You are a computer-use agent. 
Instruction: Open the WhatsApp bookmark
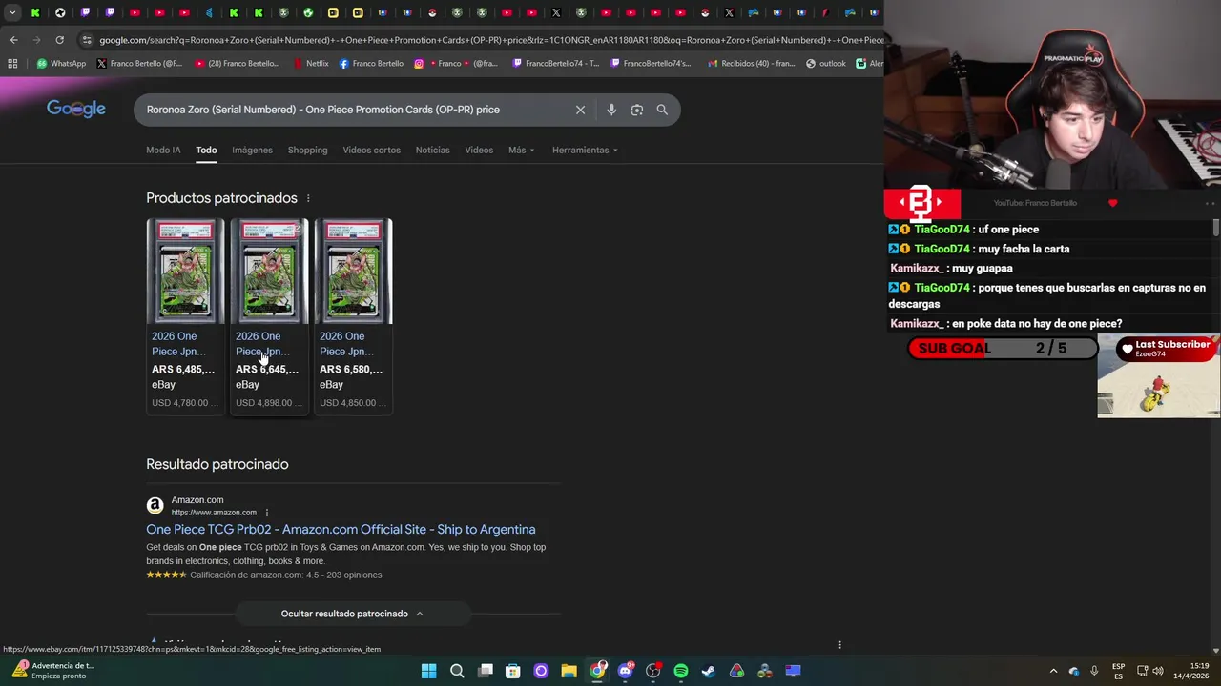[x=61, y=64]
